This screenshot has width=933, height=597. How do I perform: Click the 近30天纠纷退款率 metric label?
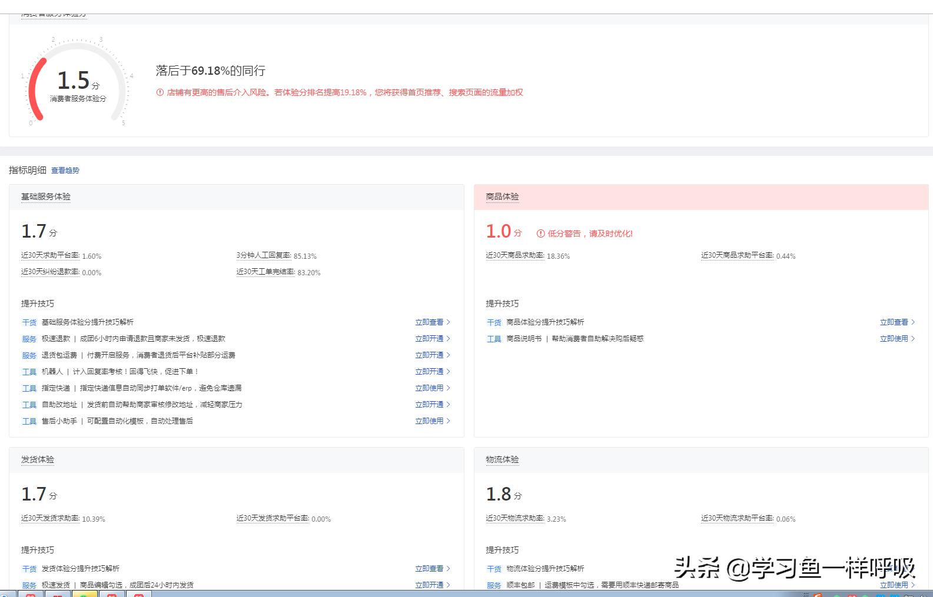[50, 272]
